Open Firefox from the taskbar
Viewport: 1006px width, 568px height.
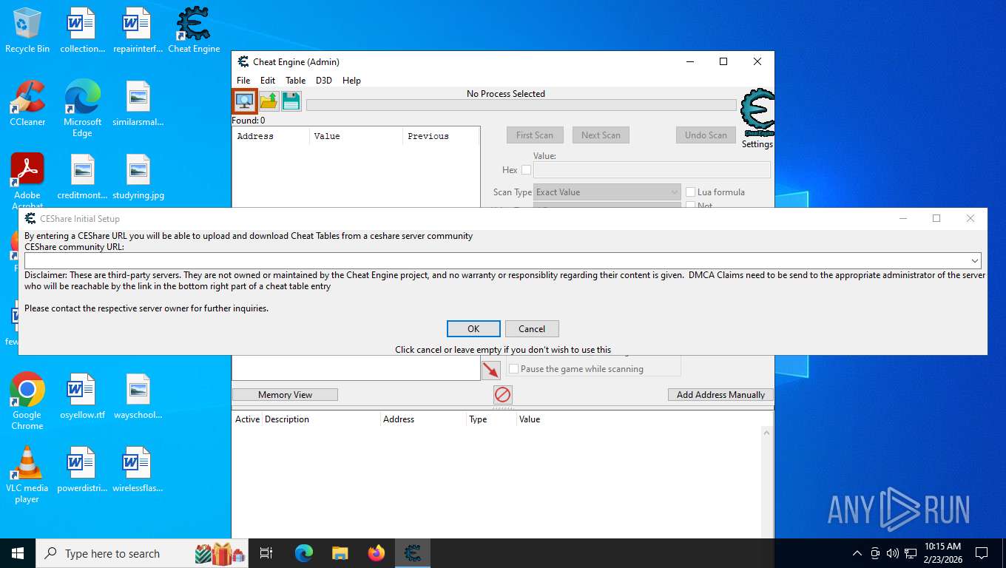pyautogui.click(x=377, y=553)
